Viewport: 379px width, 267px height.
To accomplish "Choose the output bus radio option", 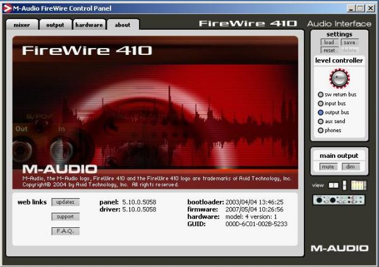I will (x=321, y=112).
